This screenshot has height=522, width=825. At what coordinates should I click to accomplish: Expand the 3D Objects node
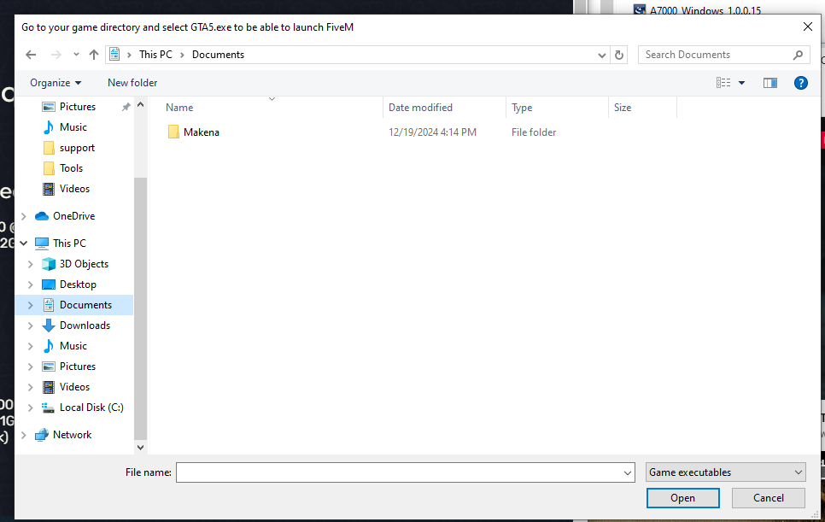coord(31,264)
